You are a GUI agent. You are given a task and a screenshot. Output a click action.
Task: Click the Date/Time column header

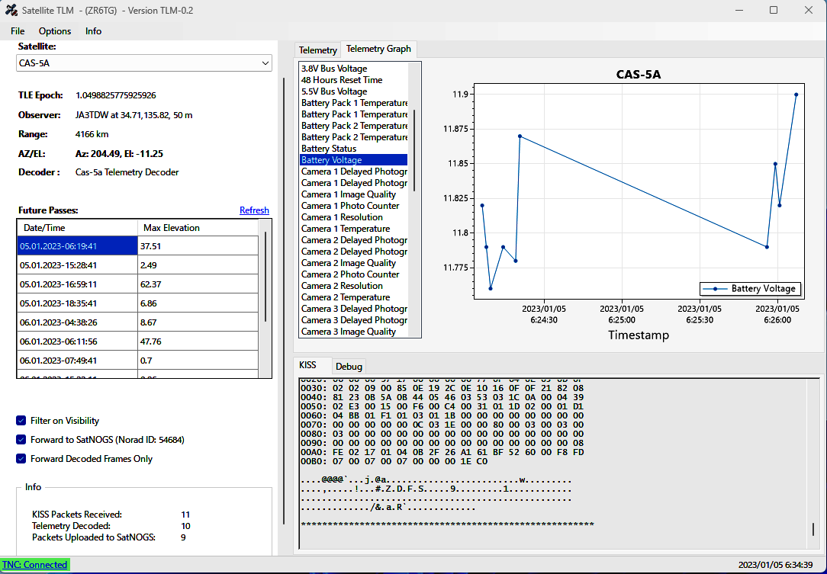78,228
